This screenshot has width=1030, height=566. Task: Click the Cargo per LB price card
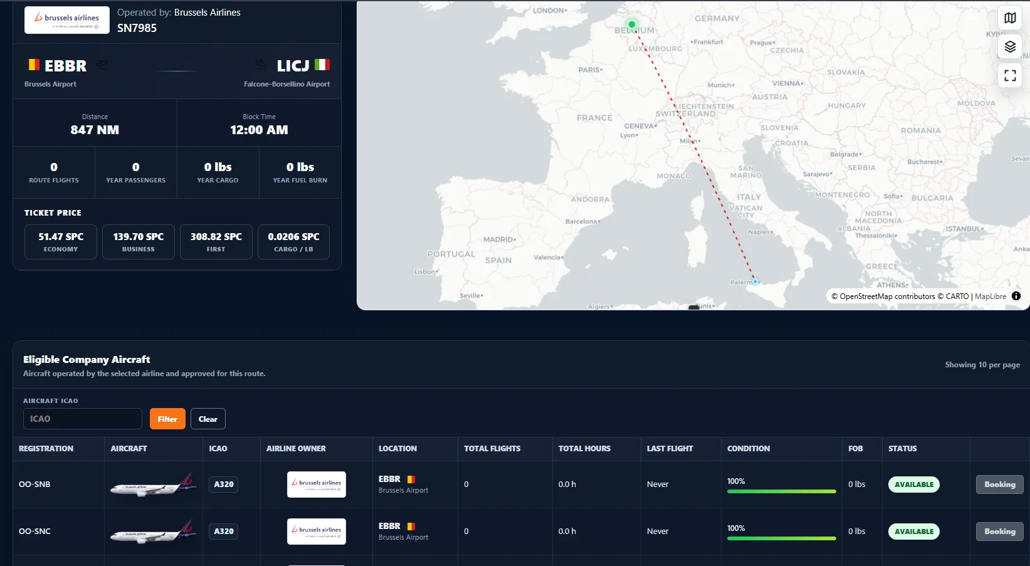(x=294, y=242)
